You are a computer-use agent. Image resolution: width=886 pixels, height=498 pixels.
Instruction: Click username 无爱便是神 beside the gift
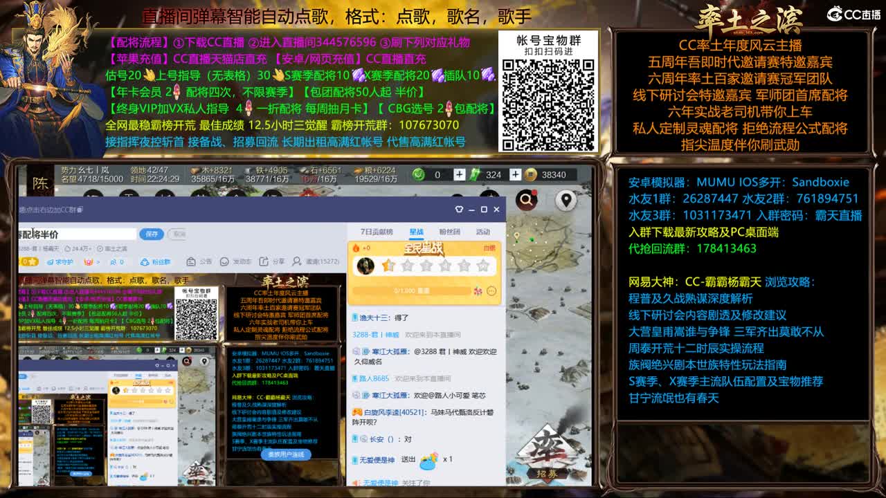(376, 459)
